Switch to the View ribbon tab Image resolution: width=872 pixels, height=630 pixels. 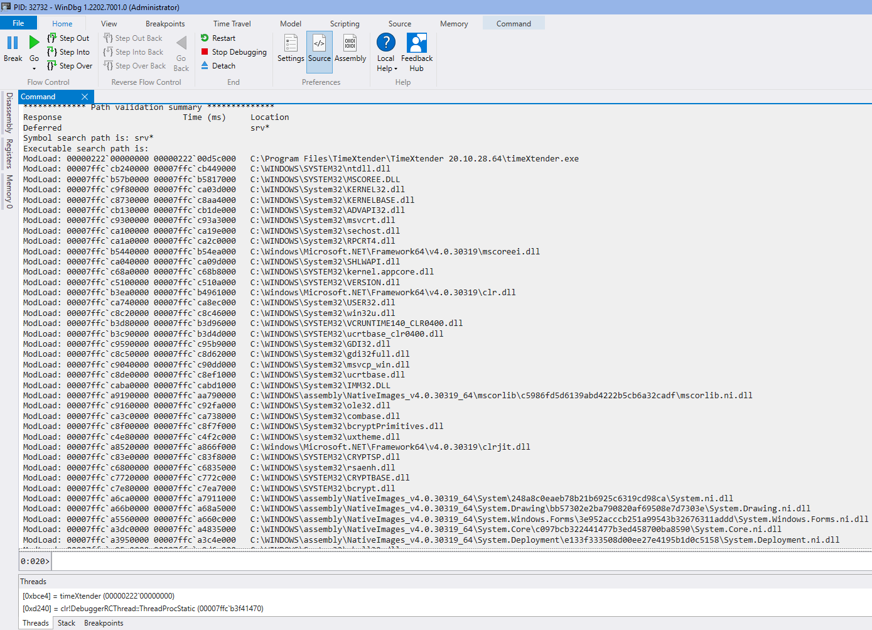tap(109, 24)
